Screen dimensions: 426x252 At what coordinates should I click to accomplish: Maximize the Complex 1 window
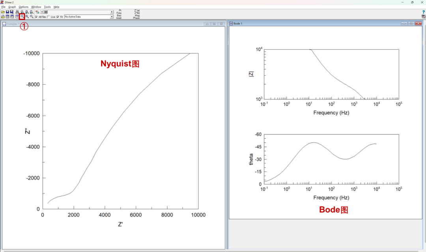coord(214,24)
